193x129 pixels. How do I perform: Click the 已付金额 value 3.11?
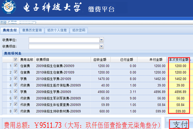(x=133, y=92)
